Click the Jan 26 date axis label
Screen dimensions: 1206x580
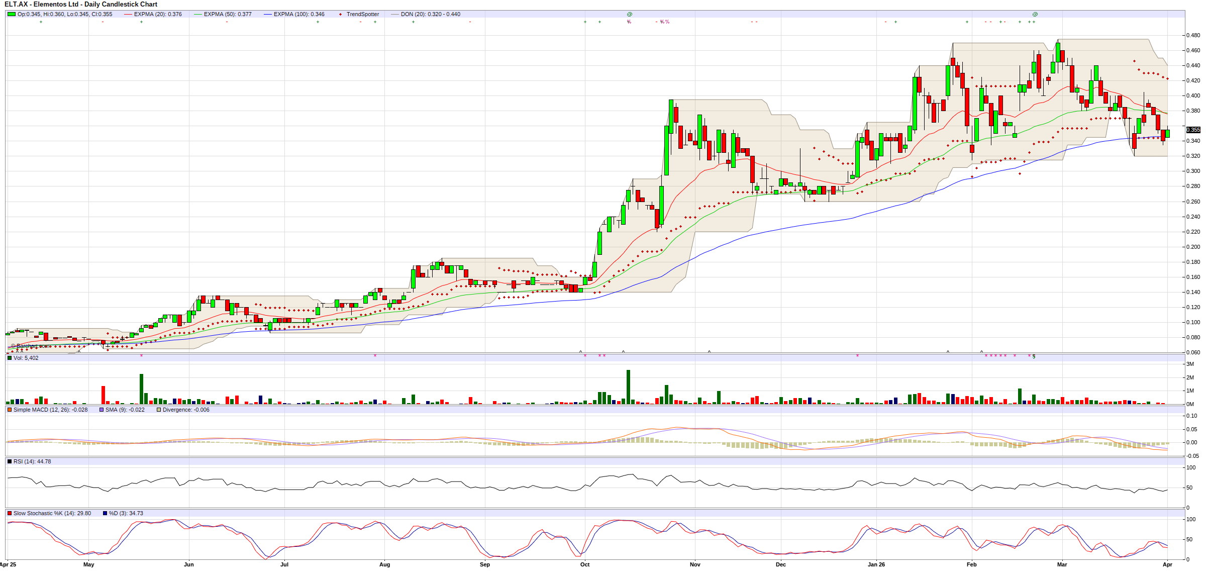(876, 564)
